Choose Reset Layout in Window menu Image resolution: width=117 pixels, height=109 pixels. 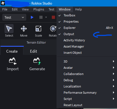pyautogui.click(x=87, y=105)
